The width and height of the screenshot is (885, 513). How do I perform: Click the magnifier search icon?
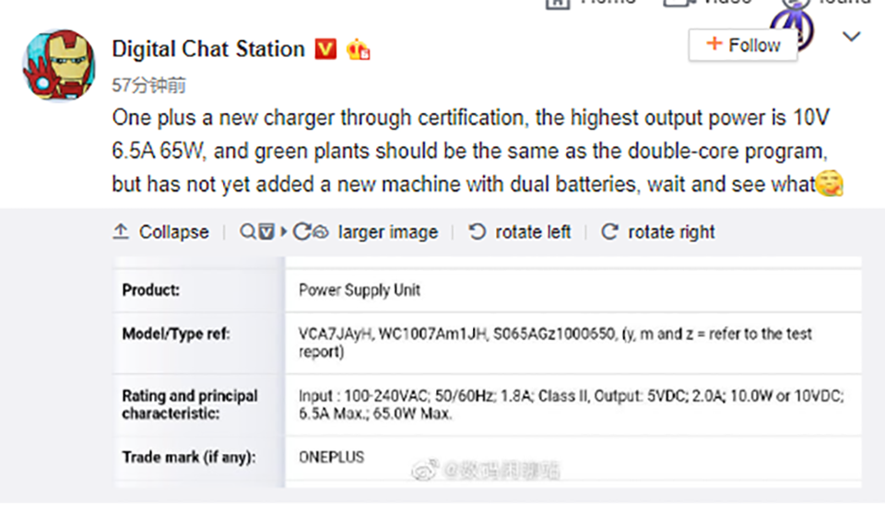coord(247,232)
